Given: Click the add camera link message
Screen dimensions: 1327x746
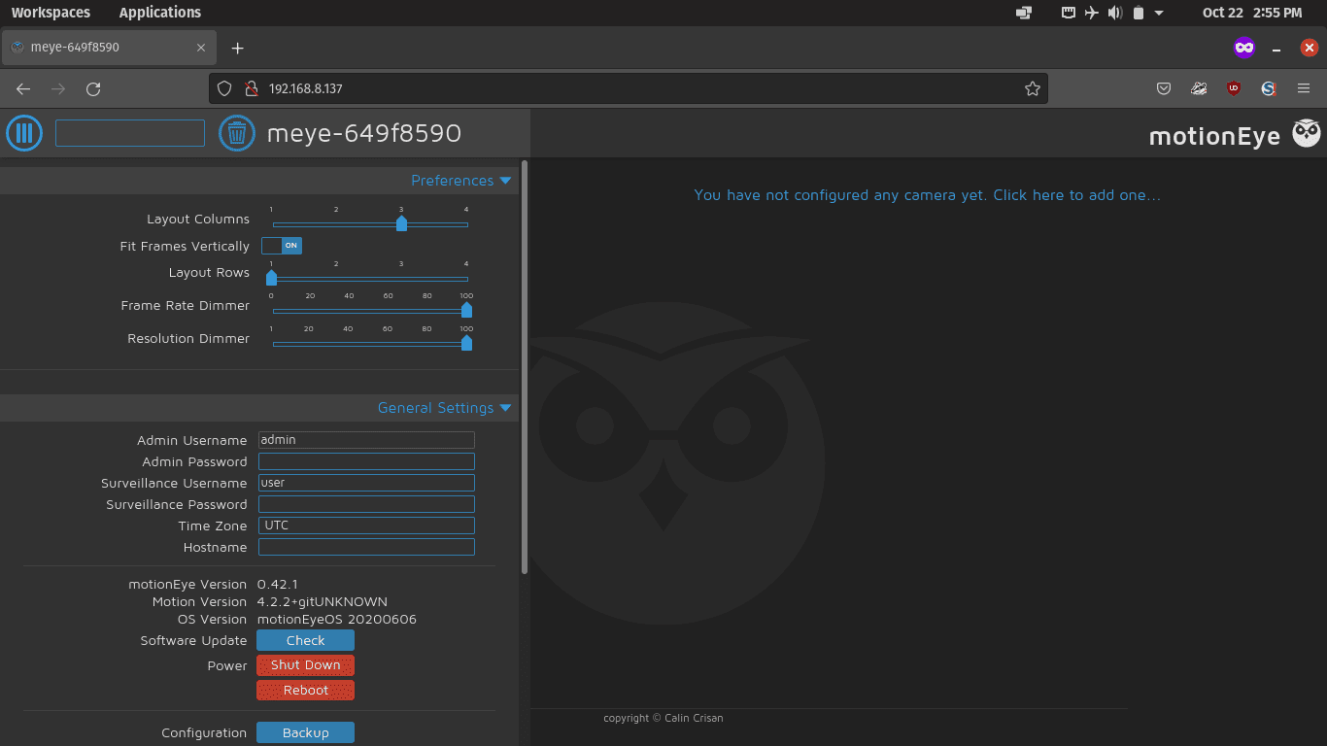Looking at the screenshot, I should pyautogui.click(x=927, y=195).
